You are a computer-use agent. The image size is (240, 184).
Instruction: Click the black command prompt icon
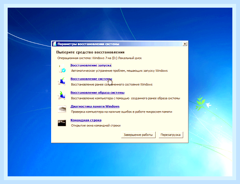tap(62, 123)
